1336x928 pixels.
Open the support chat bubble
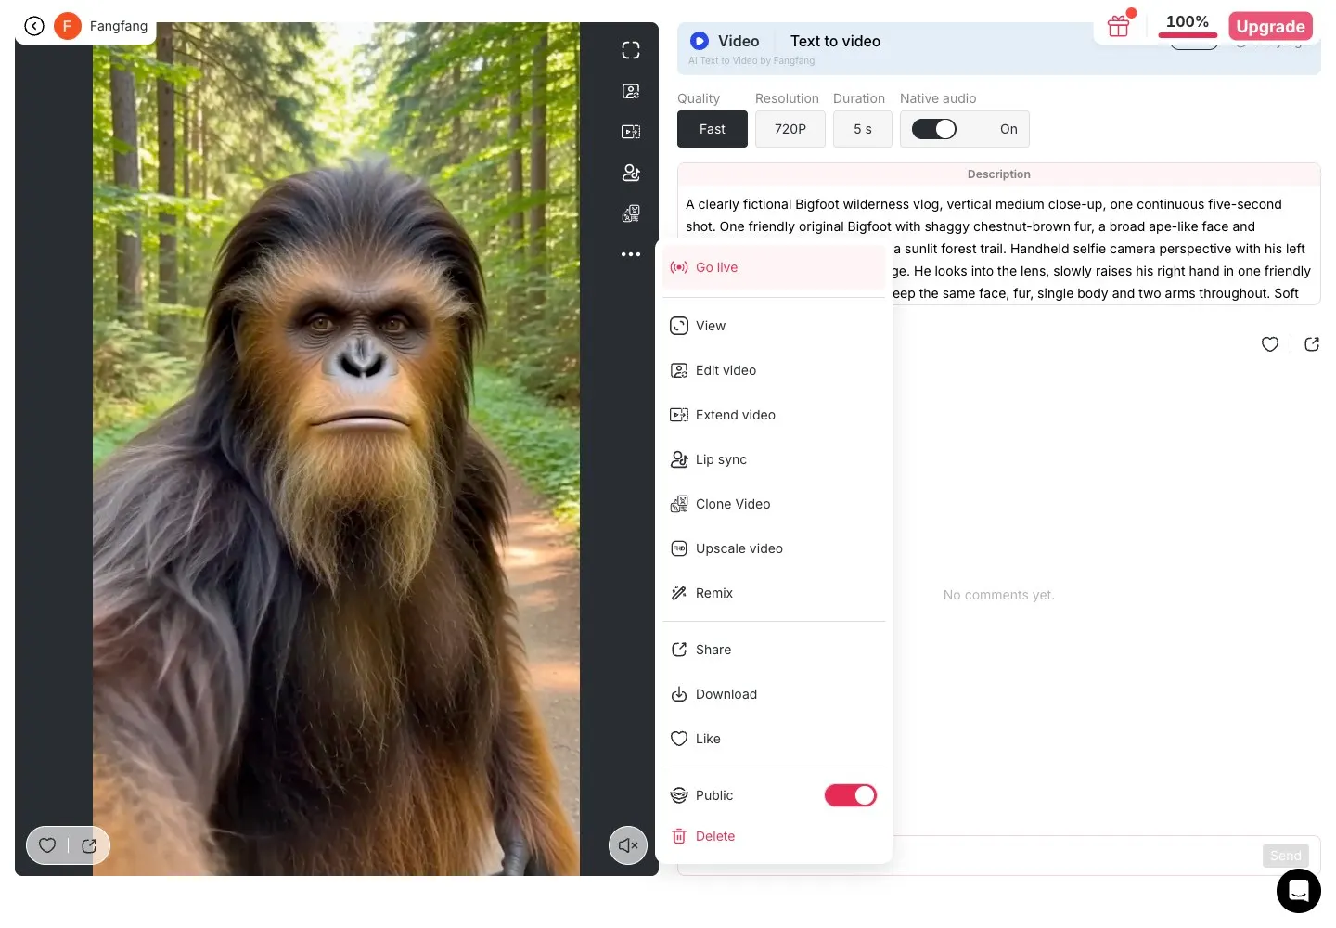click(x=1299, y=891)
